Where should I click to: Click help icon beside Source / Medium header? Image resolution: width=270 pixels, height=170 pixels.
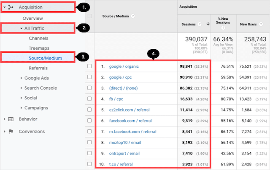coord(132,16)
